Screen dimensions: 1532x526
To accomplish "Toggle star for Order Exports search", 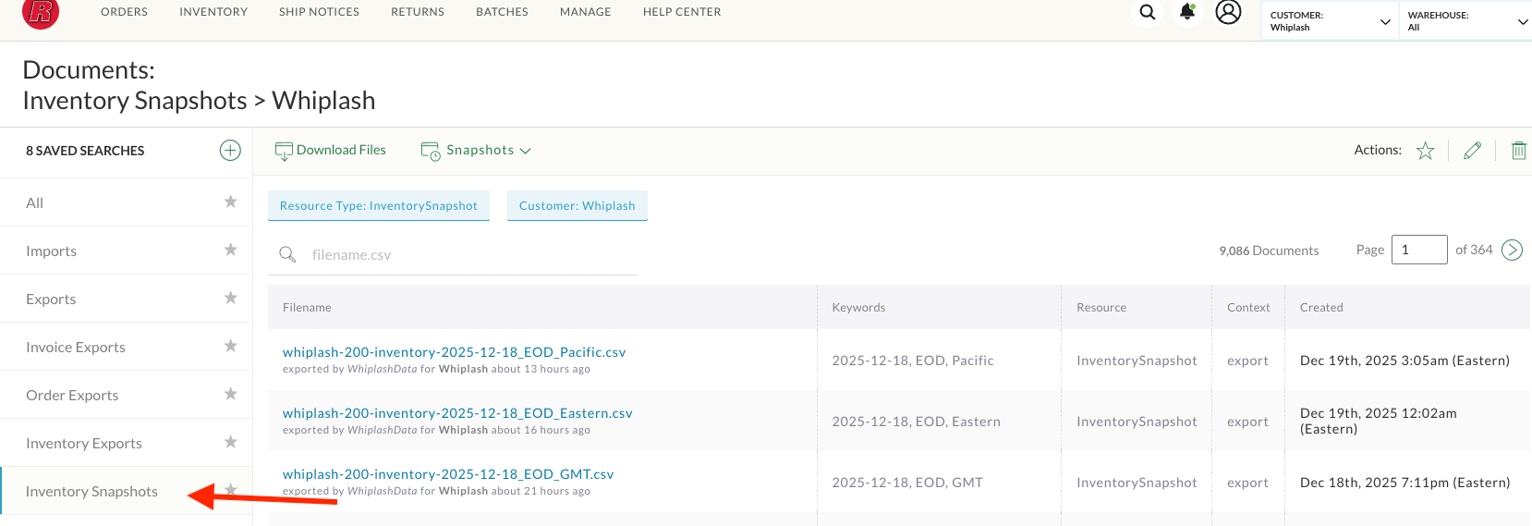I will (230, 394).
